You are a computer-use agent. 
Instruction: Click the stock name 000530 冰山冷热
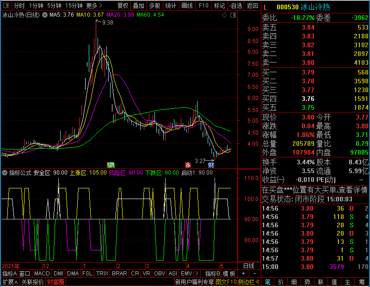coord(303,7)
